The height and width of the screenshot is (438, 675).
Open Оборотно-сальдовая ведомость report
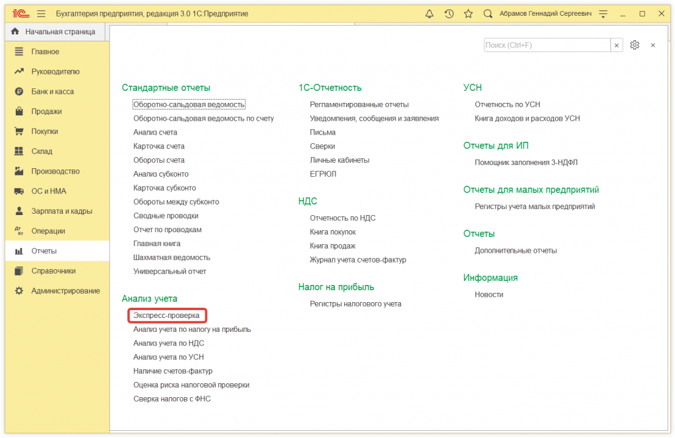[189, 104]
